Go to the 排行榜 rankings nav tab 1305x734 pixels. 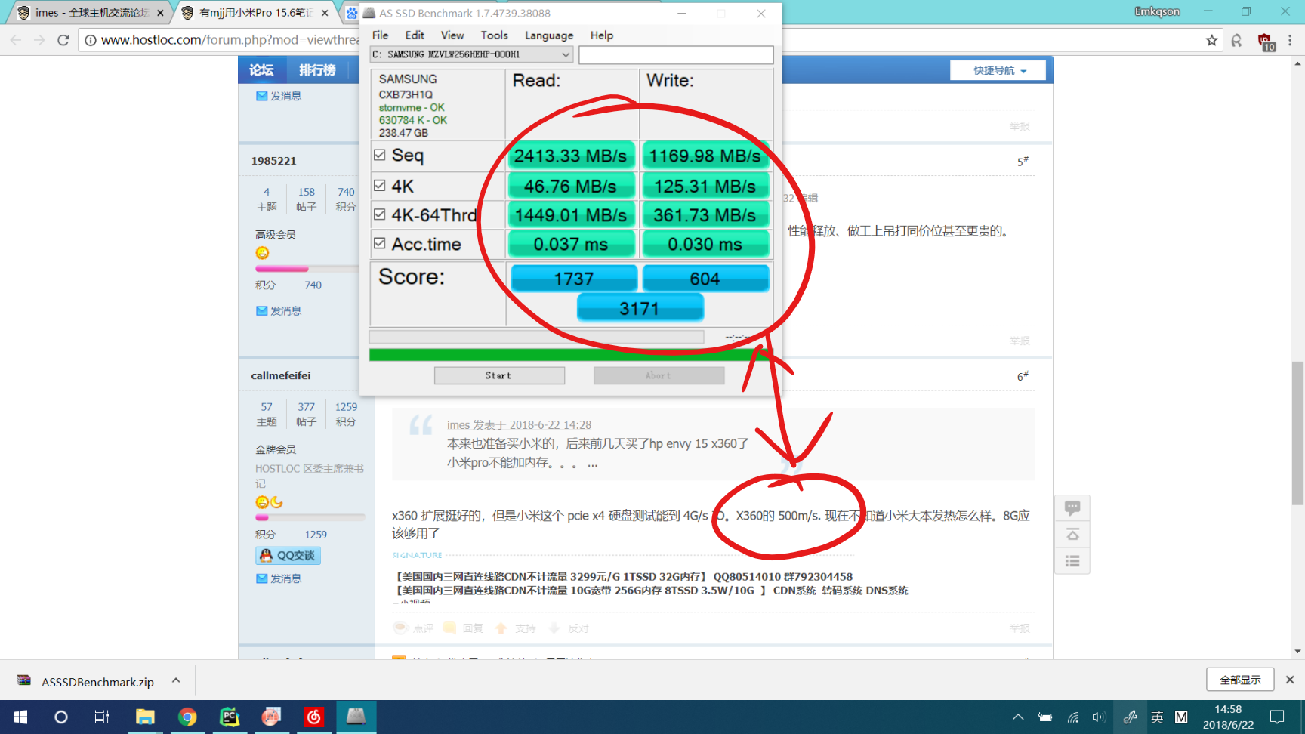pyautogui.click(x=317, y=70)
